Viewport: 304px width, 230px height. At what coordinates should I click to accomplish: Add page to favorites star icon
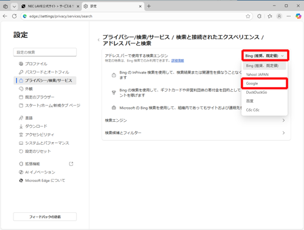pos(247,16)
